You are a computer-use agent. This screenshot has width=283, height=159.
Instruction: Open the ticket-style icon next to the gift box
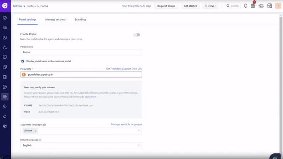pos(261,6)
